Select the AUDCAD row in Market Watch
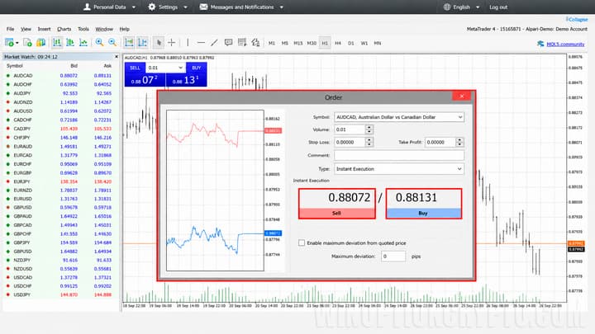Screen dimensions: 595x334 [60, 76]
